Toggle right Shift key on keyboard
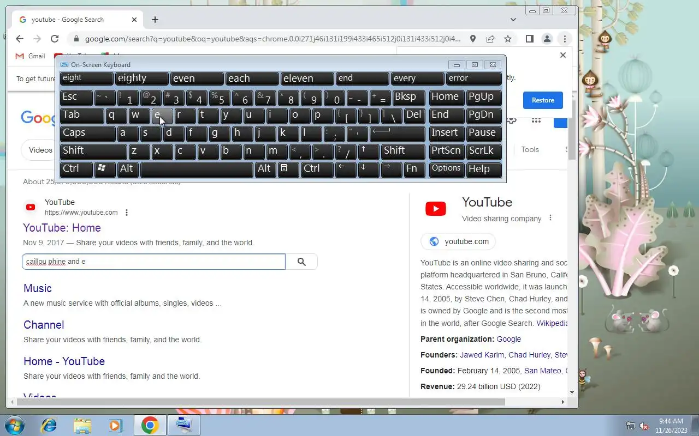The height and width of the screenshot is (436, 699). point(403,151)
